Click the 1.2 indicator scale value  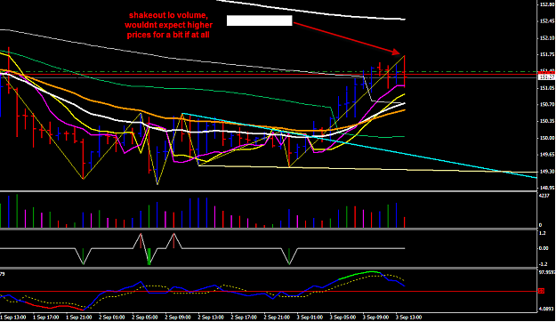(x=542, y=233)
